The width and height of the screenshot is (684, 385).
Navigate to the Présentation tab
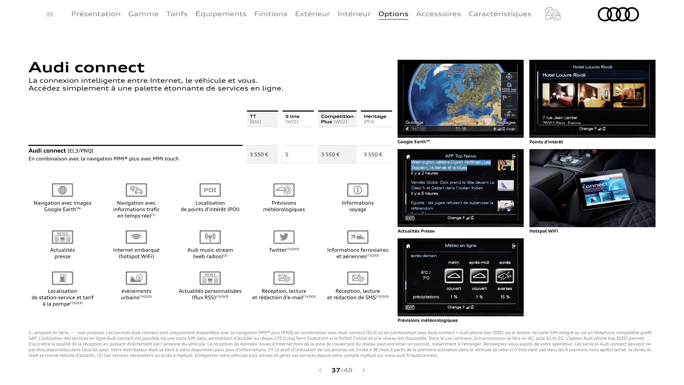coord(95,13)
